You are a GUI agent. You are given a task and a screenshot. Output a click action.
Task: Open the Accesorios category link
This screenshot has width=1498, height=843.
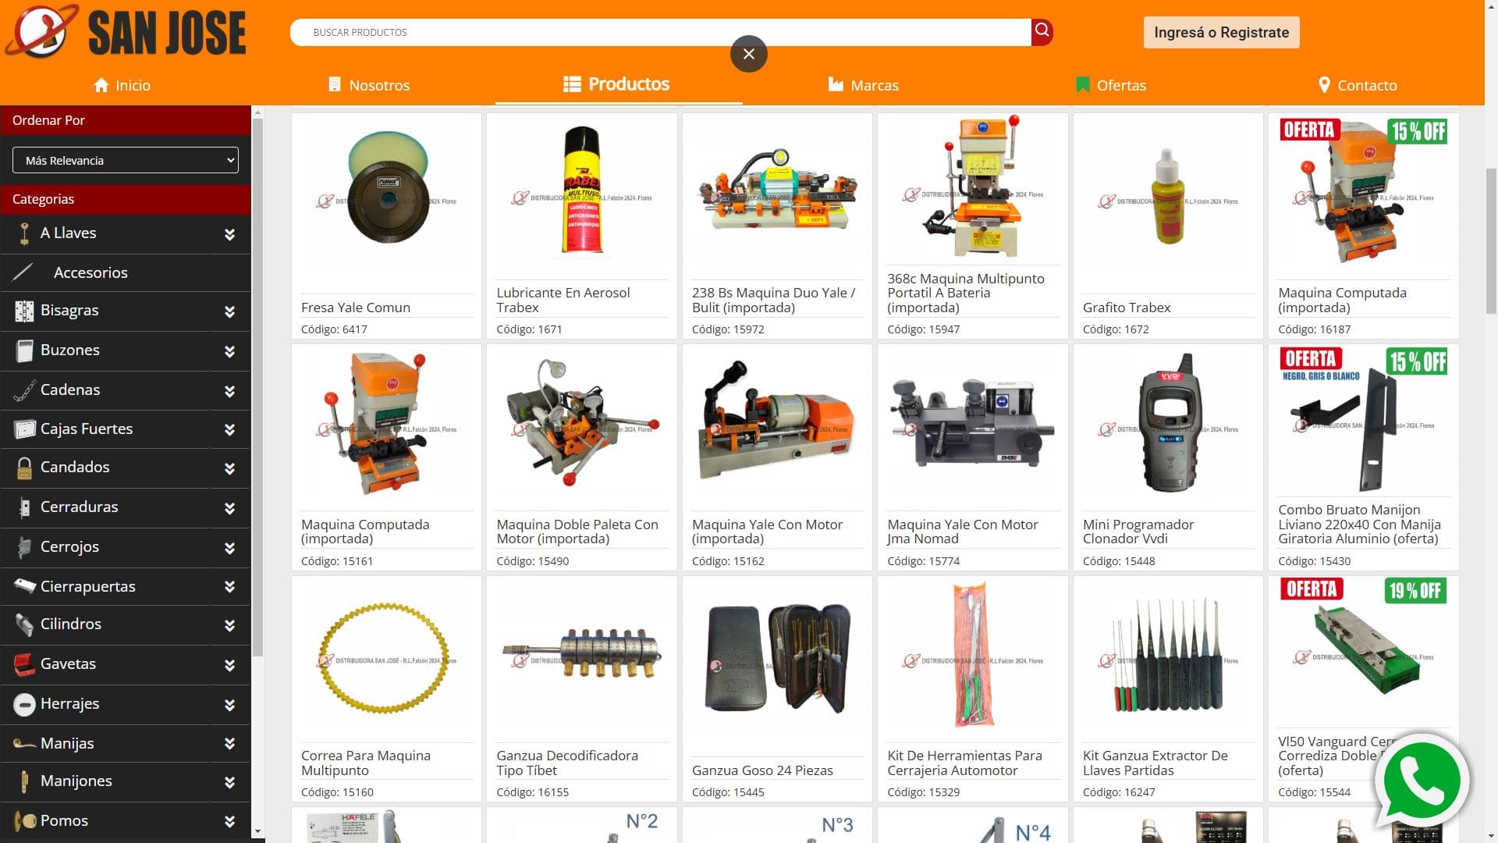pos(91,272)
